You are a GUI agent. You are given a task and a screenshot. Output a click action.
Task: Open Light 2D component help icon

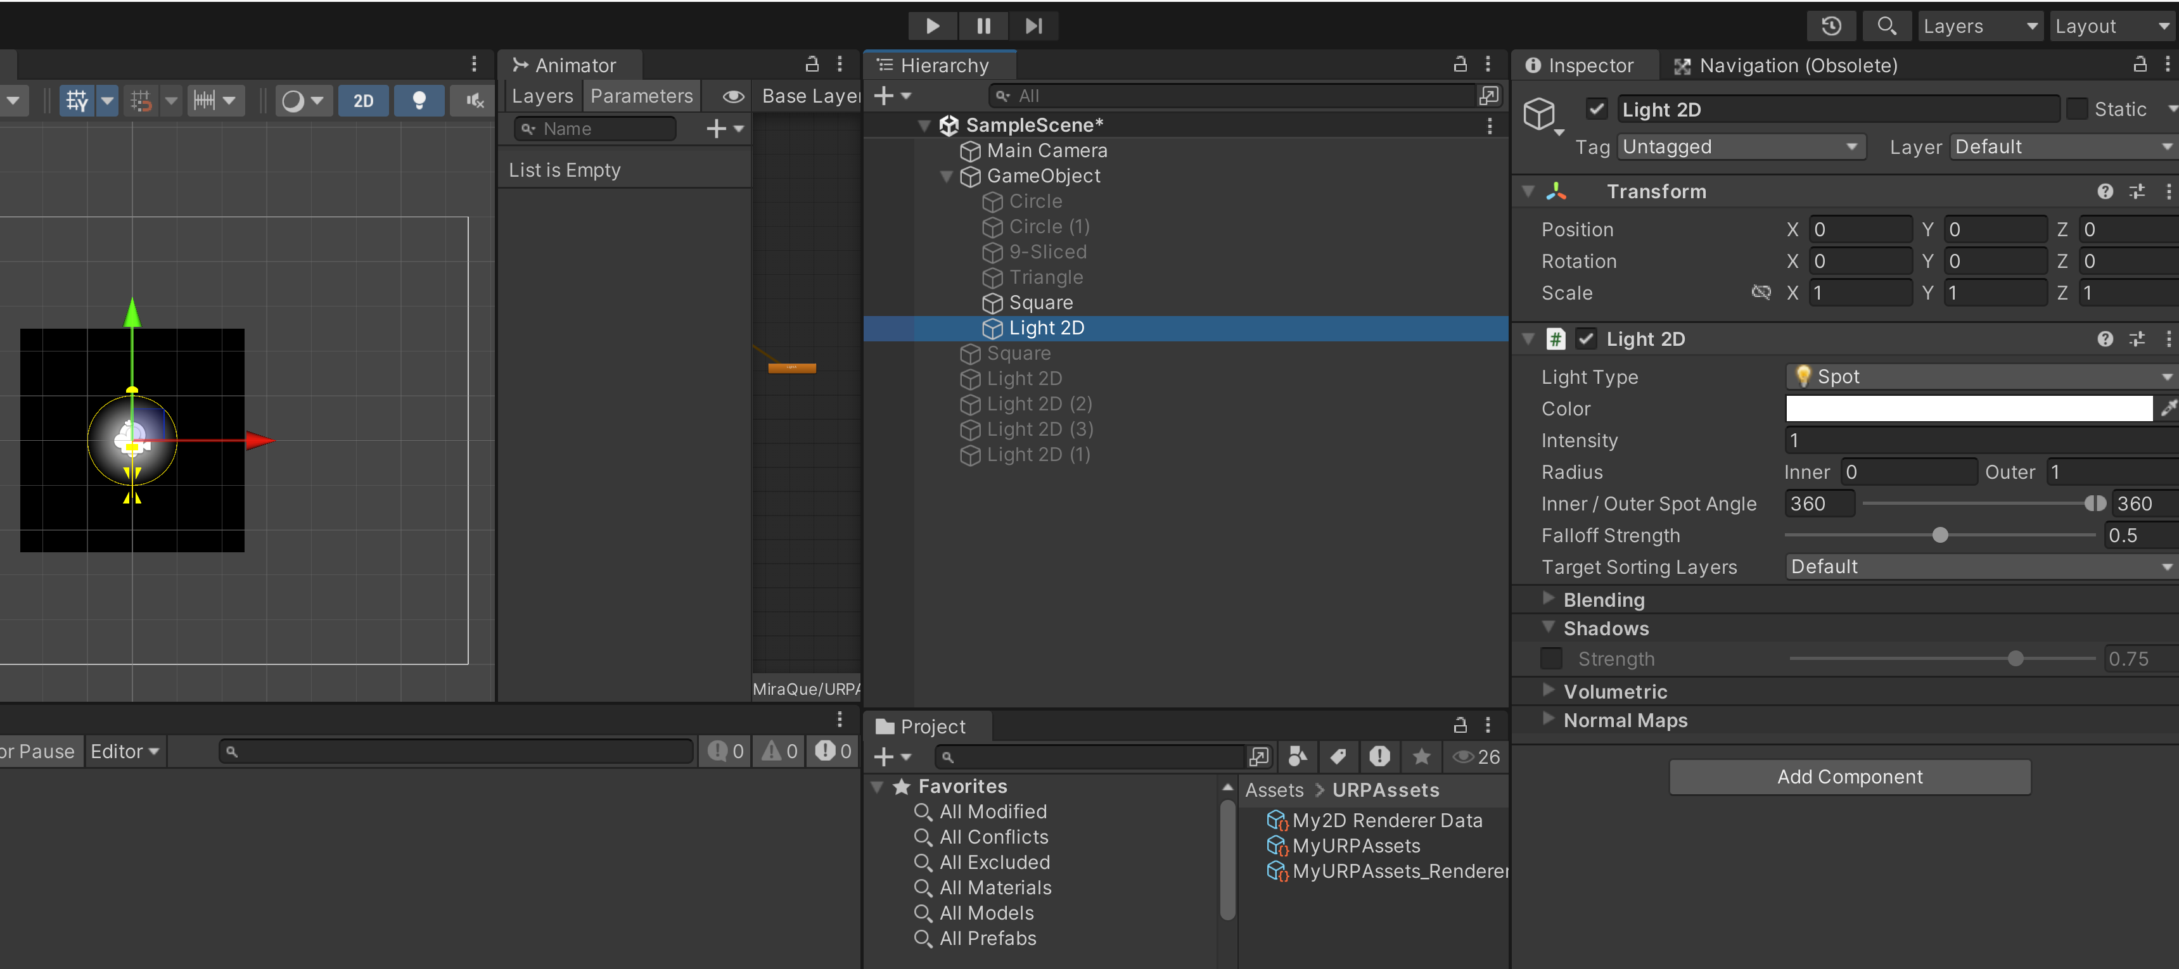click(2105, 339)
